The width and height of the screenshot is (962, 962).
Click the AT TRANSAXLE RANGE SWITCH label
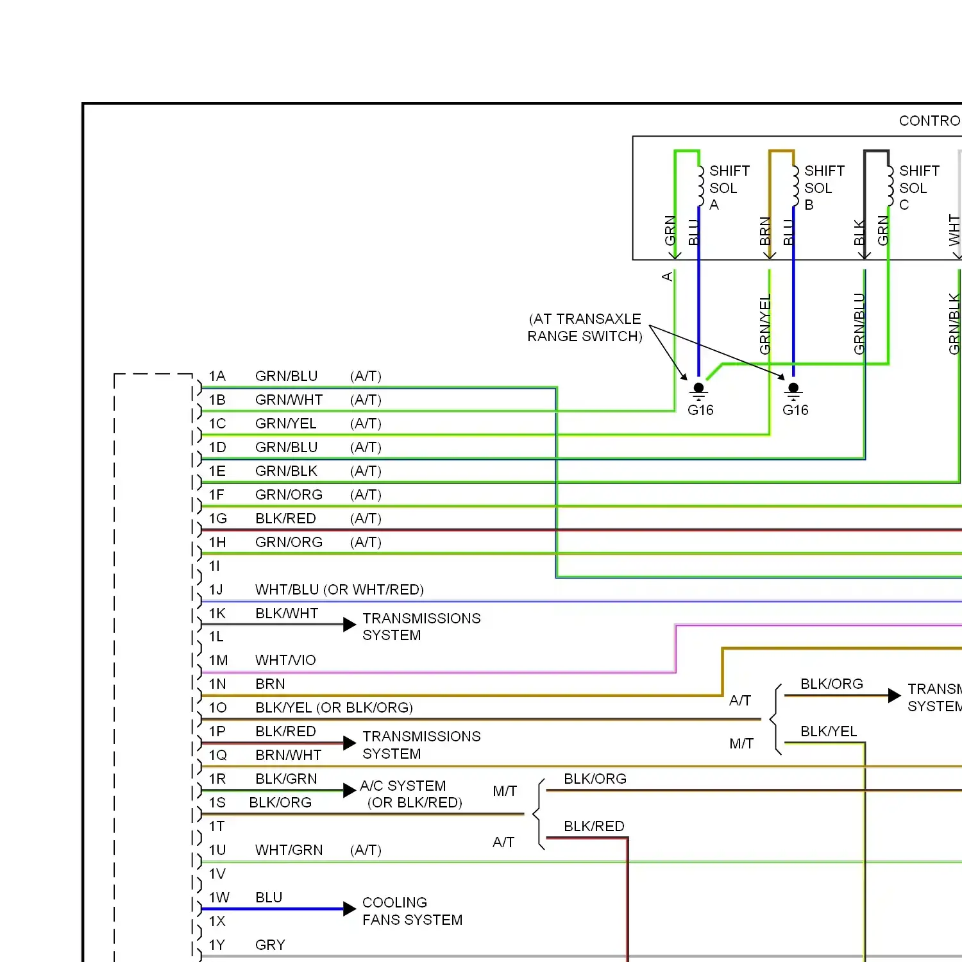pos(585,328)
